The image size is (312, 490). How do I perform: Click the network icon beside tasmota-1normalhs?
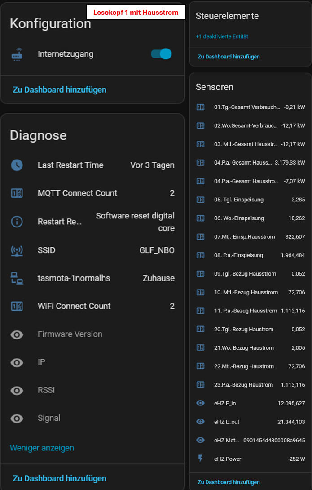17,278
